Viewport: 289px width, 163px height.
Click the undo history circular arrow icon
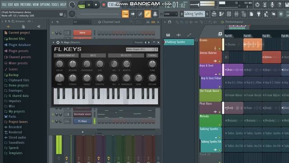(257, 5)
